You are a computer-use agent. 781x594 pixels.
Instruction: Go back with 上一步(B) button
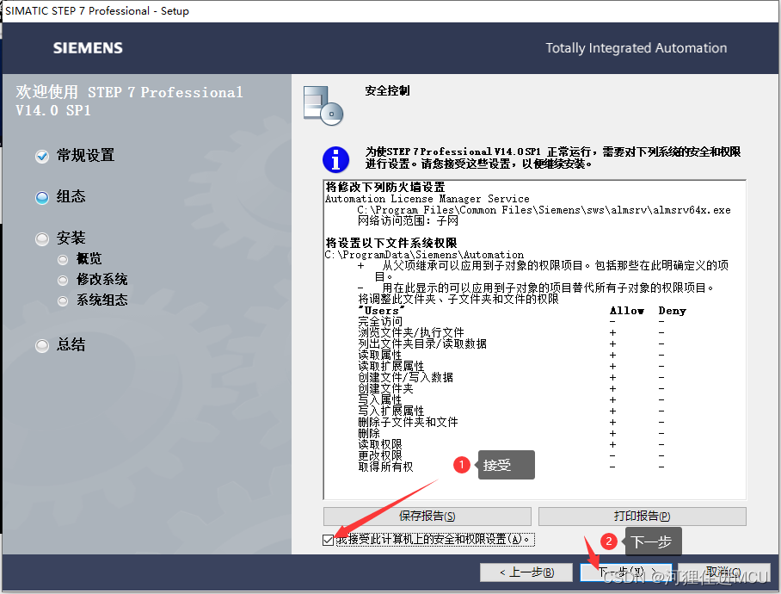526,572
